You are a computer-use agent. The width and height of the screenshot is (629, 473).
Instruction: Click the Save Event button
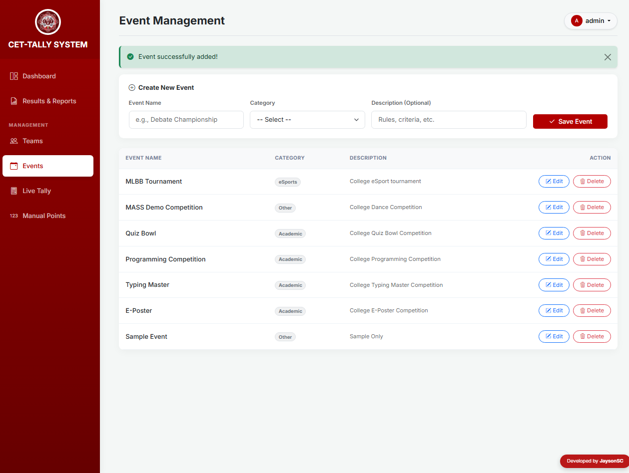pyautogui.click(x=570, y=121)
